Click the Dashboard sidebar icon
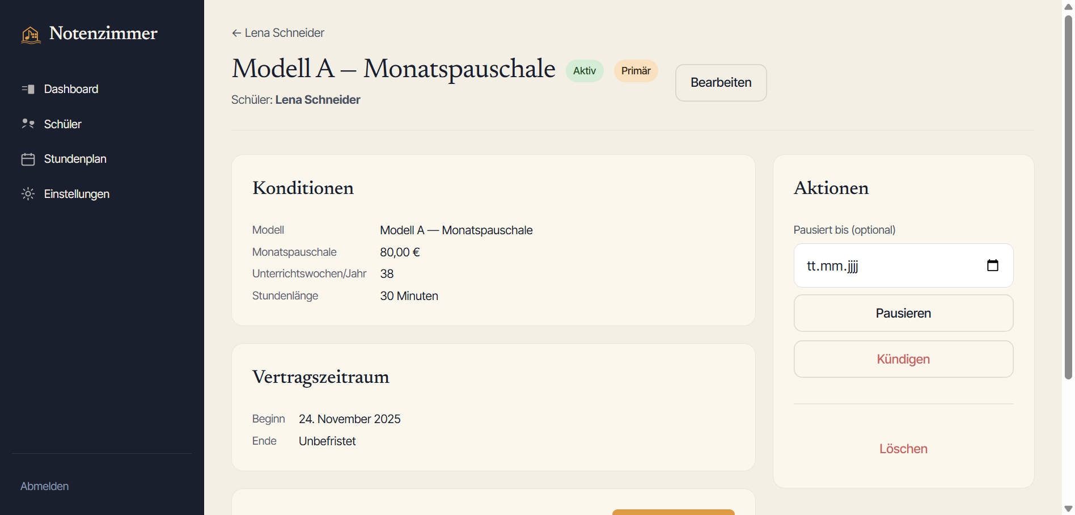 coord(28,89)
